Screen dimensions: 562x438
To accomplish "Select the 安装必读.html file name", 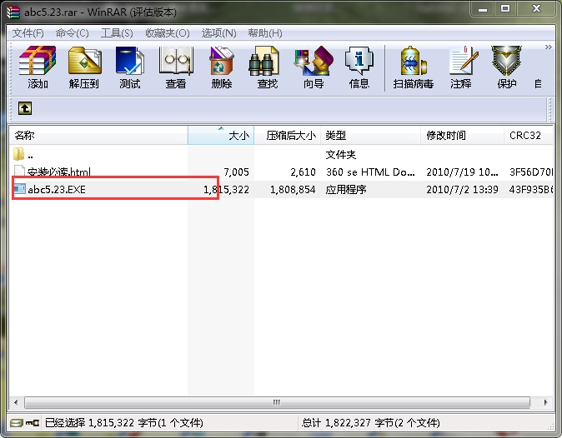I will tap(59, 172).
